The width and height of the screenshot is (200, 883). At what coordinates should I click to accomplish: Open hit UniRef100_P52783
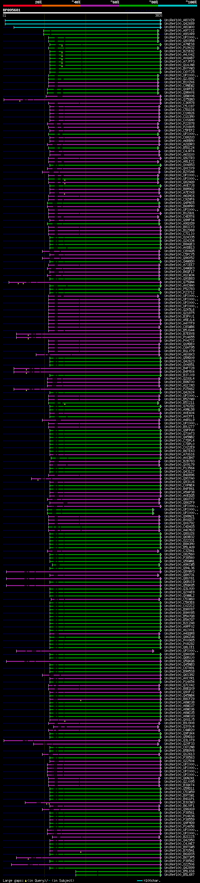tap(179, 289)
